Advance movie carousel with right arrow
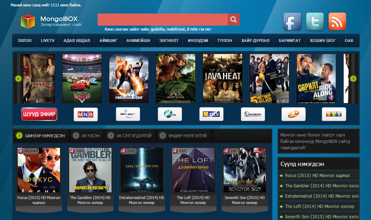Viewport: 371px width, 220px height. coord(353,79)
